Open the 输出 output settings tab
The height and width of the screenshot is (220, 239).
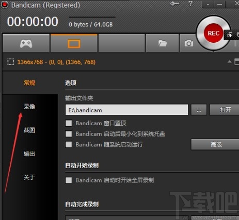coord(29,154)
